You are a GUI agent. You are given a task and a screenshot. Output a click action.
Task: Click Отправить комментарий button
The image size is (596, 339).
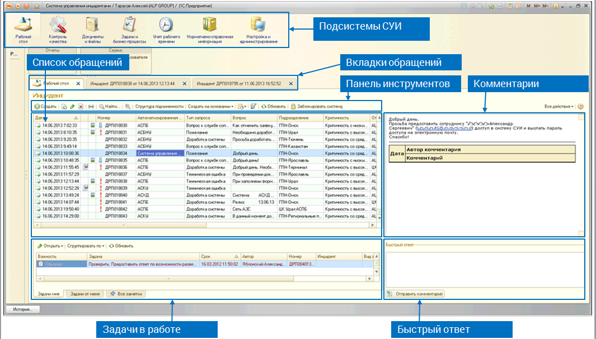(415, 294)
